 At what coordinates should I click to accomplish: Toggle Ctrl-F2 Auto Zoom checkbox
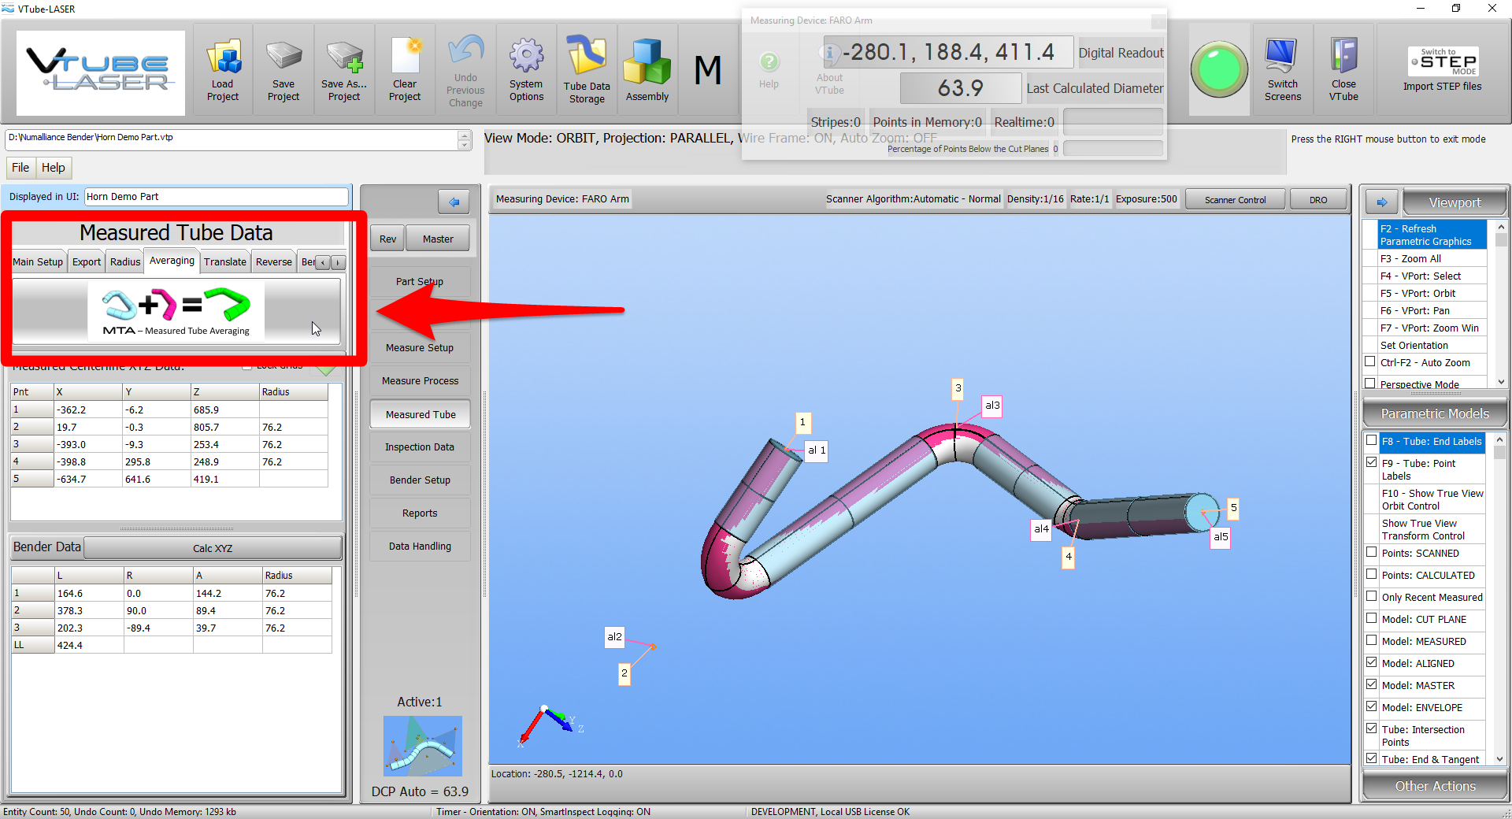point(1370,362)
